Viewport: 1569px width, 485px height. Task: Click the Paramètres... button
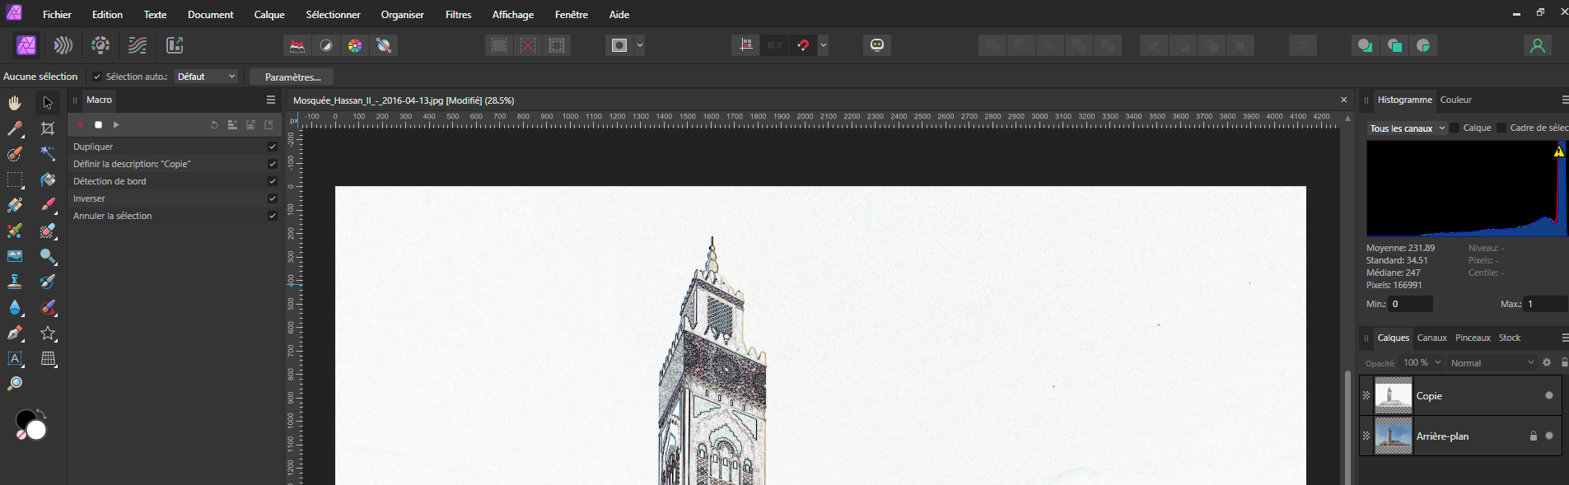[292, 77]
